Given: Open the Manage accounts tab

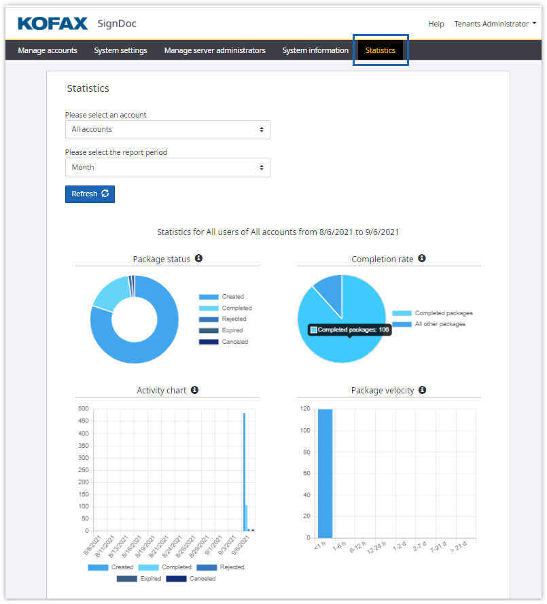Looking at the screenshot, I should [48, 50].
